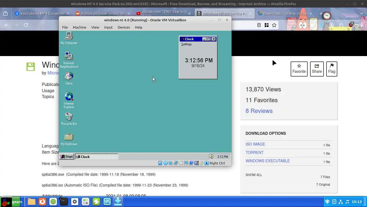Bookmark this page with star icon
This screenshot has width=367, height=207.
tap(274, 25)
